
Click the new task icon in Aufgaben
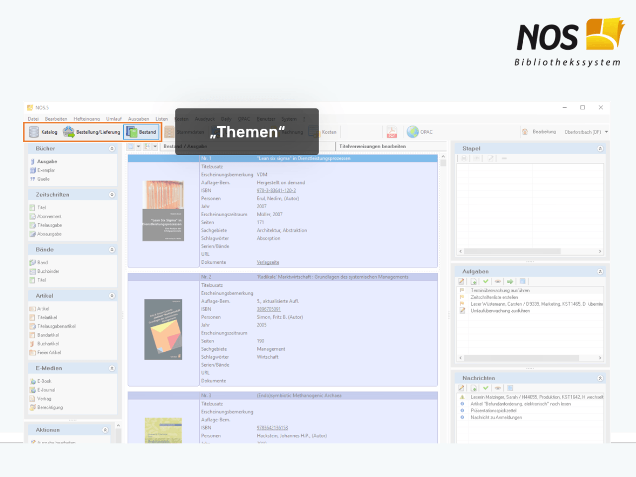(x=474, y=282)
